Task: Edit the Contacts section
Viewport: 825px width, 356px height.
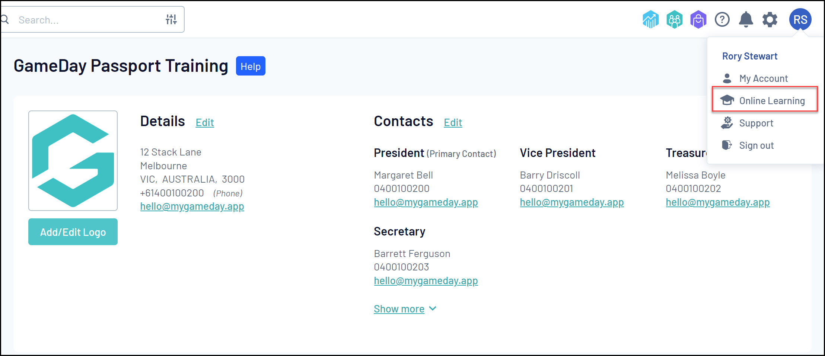Action: [x=453, y=122]
